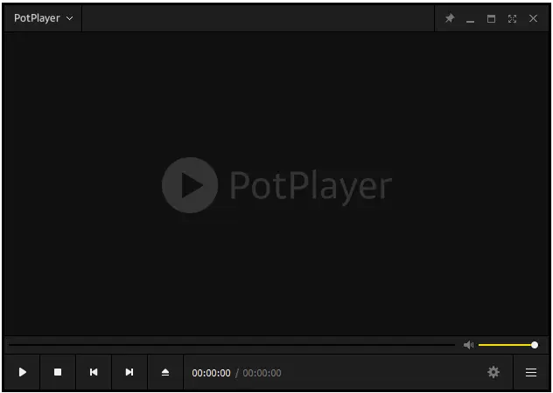Maximize the PotPlayer window
The height and width of the screenshot is (393, 553).
pos(491,18)
